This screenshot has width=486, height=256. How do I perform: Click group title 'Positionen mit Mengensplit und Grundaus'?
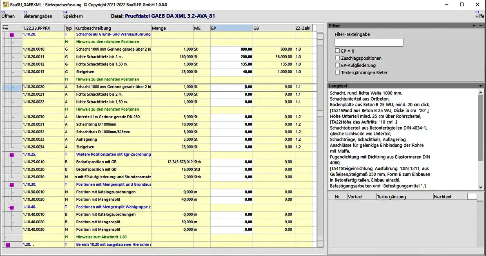(114, 184)
